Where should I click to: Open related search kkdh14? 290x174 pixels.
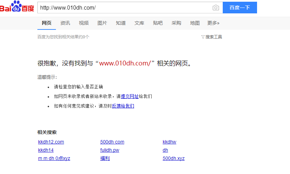click(46, 150)
